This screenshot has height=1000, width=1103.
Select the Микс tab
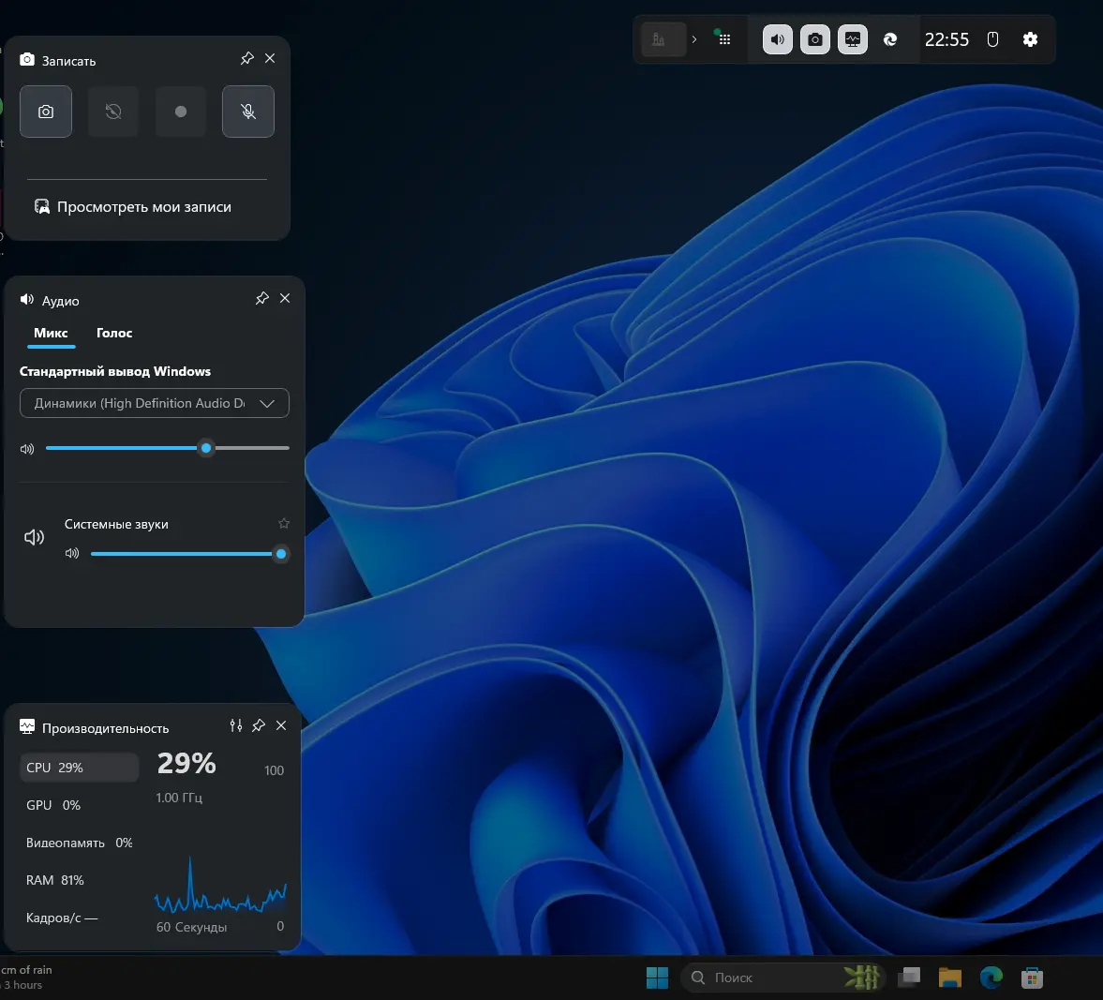[x=51, y=334]
